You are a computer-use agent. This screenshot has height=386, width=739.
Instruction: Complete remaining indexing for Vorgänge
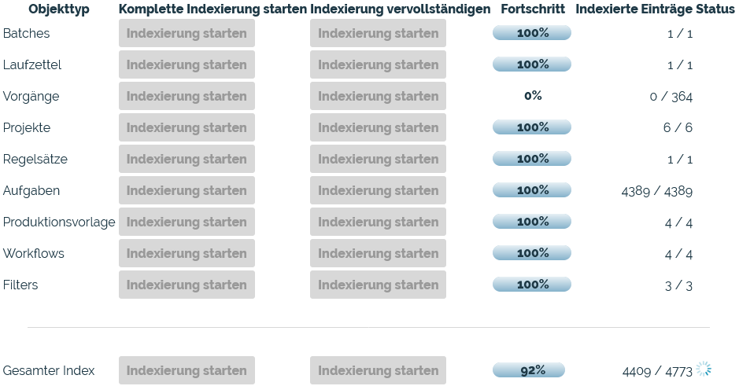pyautogui.click(x=378, y=96)
